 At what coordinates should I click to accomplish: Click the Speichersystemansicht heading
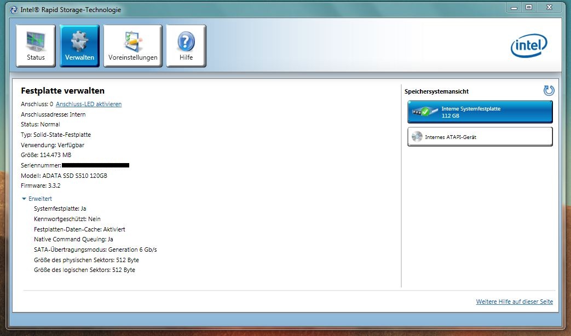tap(437, 91)
